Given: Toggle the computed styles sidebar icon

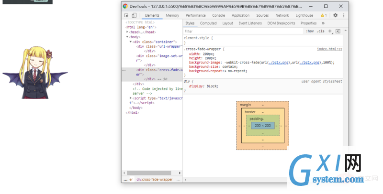Looking at the screenshot, I should click(x=338, y=31).
